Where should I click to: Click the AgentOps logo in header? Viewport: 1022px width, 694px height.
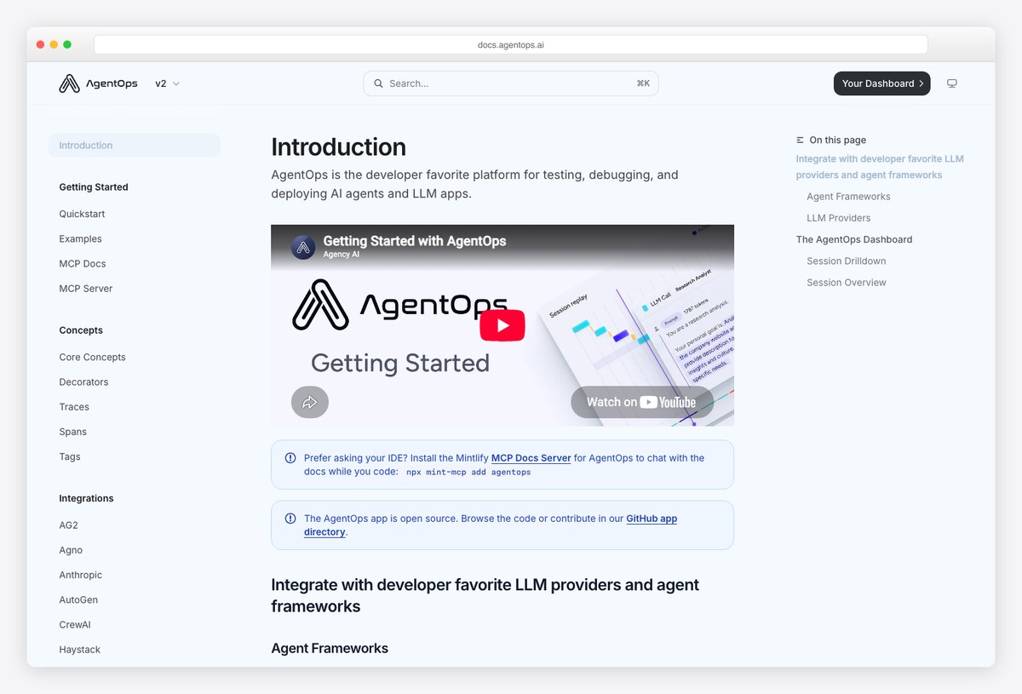click(x=98, y=83)
